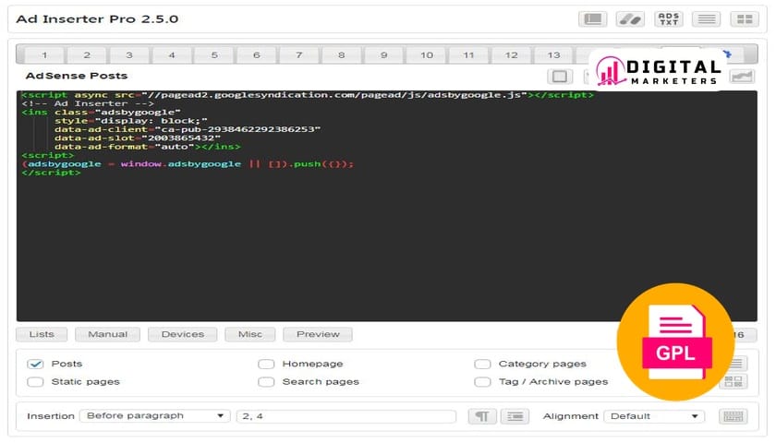This screenshot has width=776, height=443.
Task: Click the paragraph numbers field showing 2, 4
Action: point(346,416)
